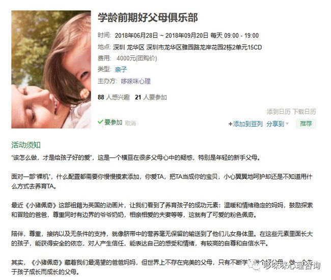
Task: Click the green checkmark beside 要参加
Action: tap(100, 122)
